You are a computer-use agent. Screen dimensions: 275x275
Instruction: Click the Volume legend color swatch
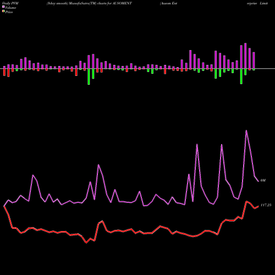click(x=3, y=7)
